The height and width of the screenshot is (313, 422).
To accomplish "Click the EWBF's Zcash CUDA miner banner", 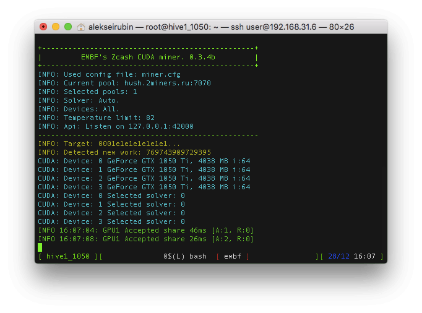I will click(148, 57).
